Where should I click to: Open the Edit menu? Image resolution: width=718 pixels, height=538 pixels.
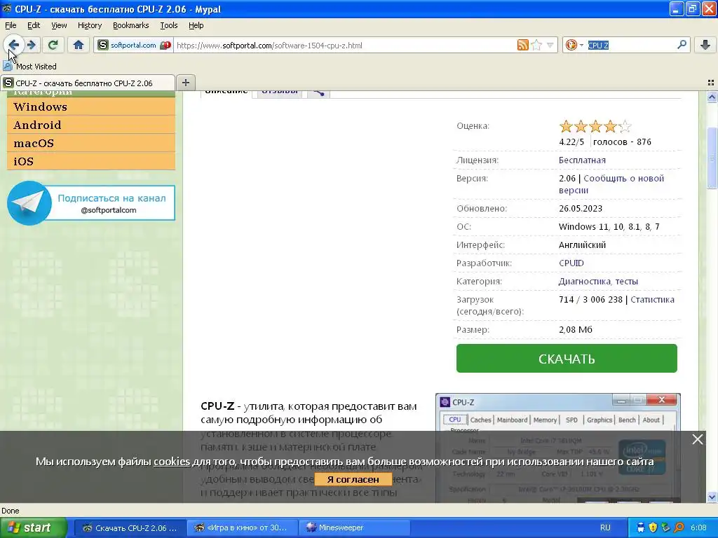pos(34,26)
